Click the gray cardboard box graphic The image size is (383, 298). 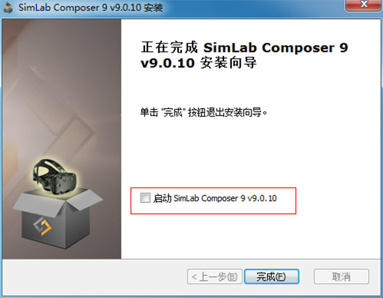coord(57,219)
